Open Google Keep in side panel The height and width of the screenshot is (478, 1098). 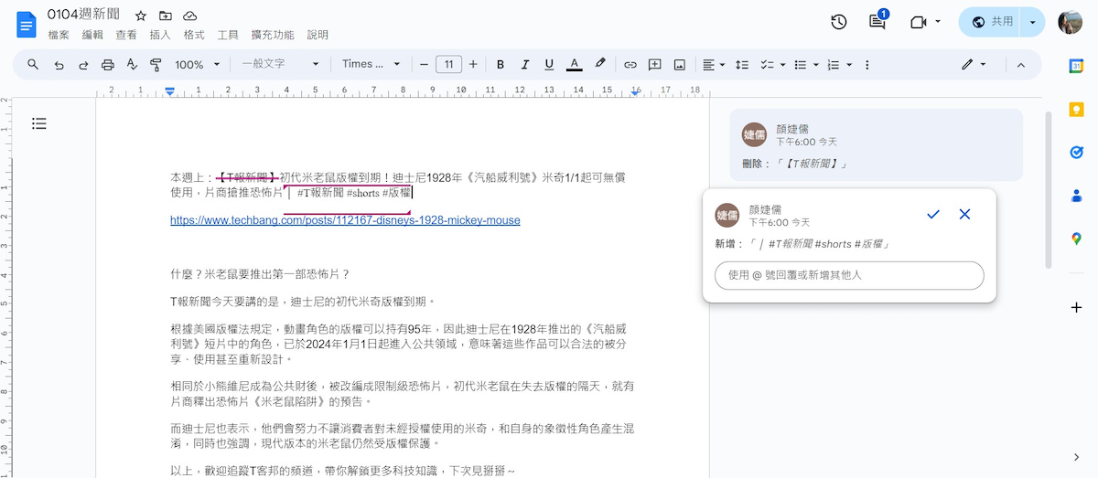(1076, 109)
